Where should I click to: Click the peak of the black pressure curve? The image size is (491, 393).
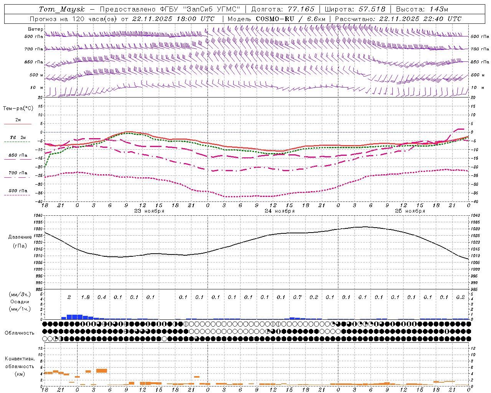tap(365, 227)
